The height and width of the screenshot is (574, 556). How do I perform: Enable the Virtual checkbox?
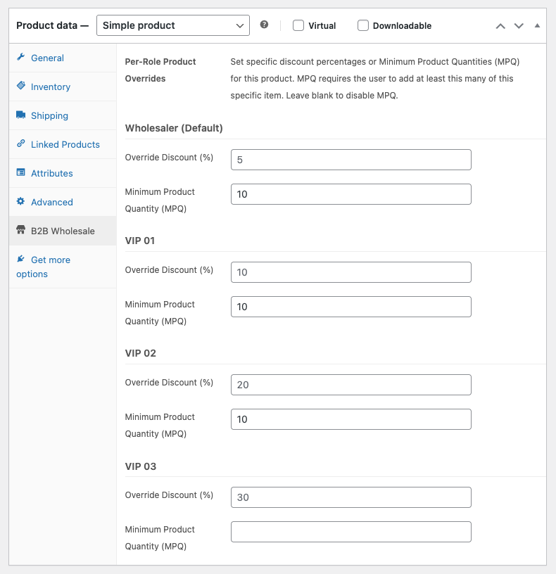tap(298, 25)
